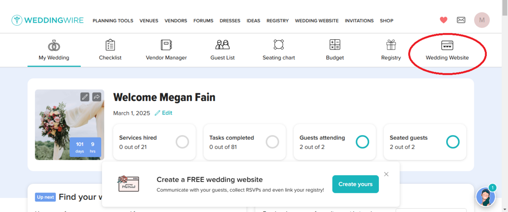The image size is (508, 212).
Task: Click the Seating chart table icon
Action: 279,45
